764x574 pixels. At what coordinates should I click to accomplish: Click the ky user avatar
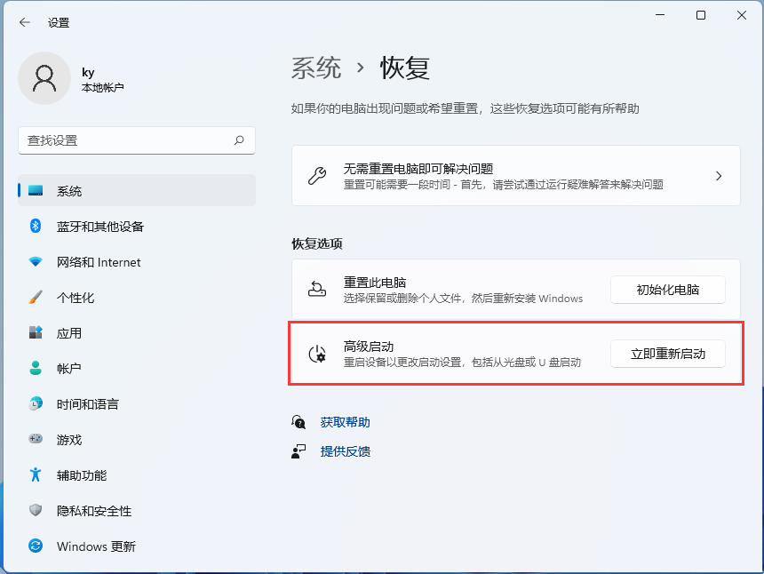pyautogui.click(x=44, y=78)
